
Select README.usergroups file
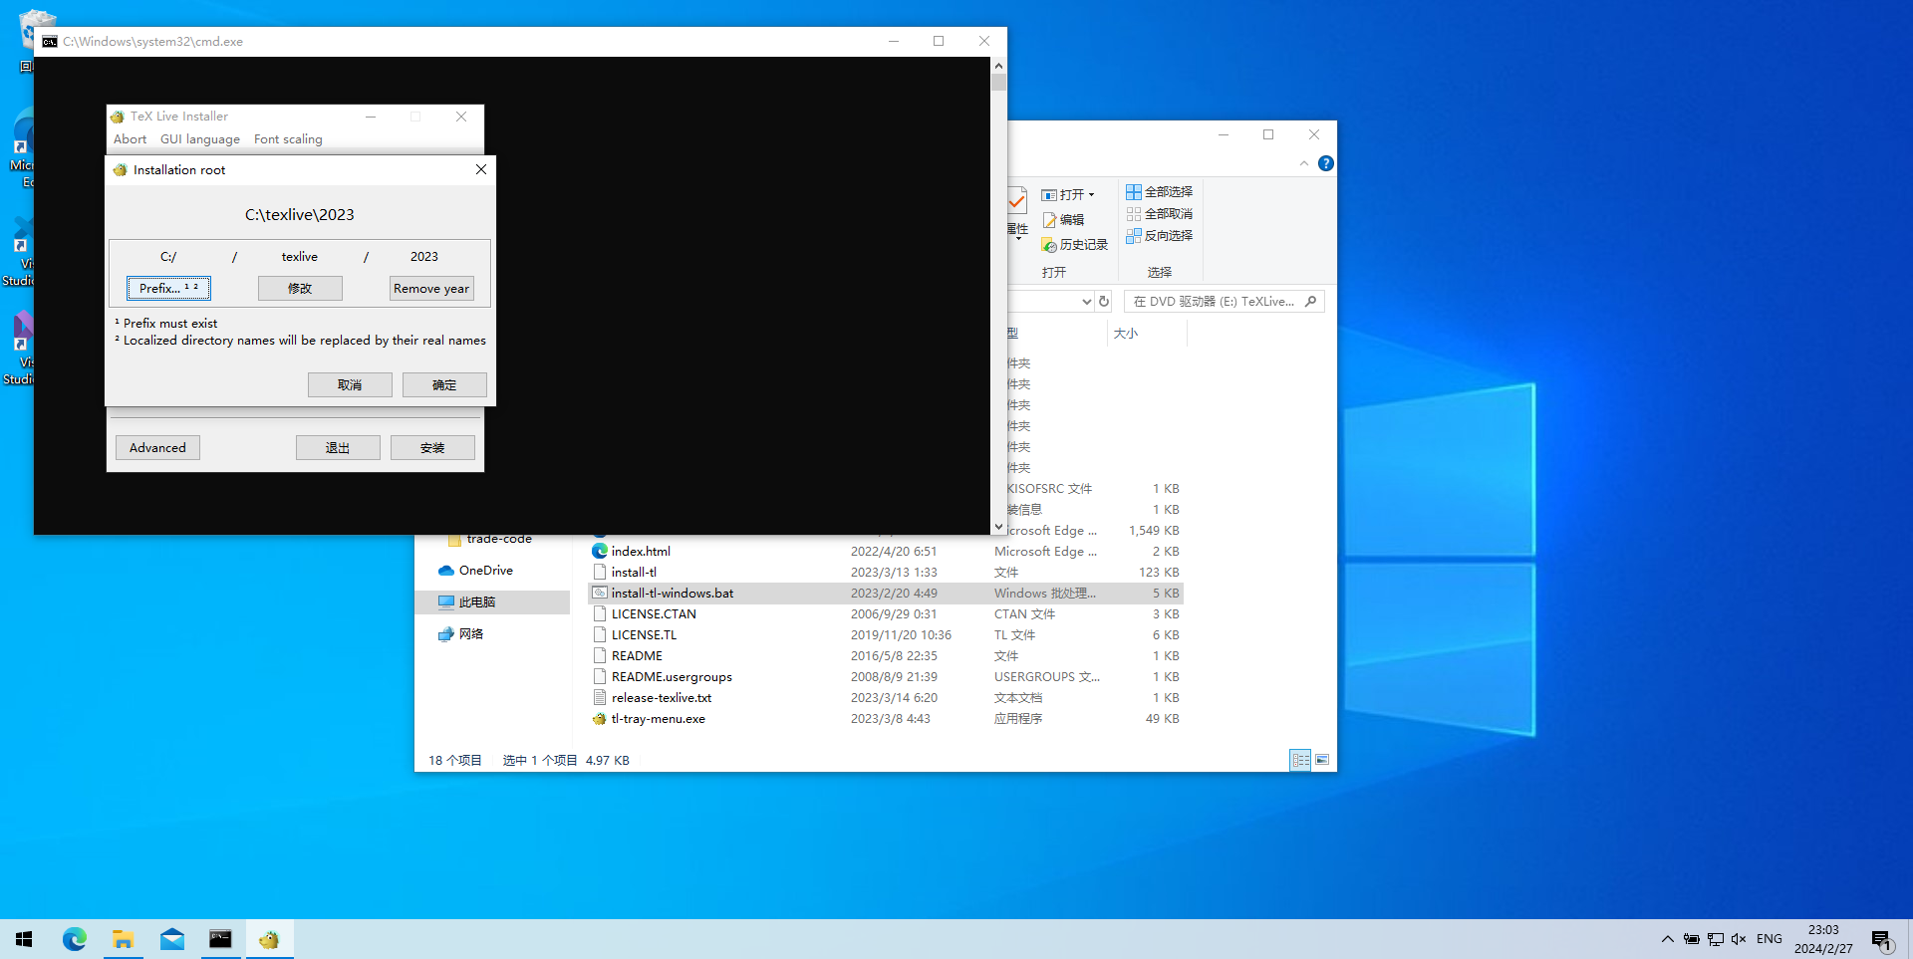(x=672, y=676)
